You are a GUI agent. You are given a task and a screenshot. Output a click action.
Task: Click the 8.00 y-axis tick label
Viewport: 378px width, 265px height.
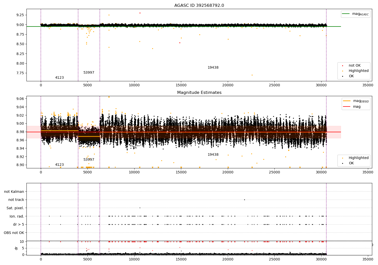20,63
